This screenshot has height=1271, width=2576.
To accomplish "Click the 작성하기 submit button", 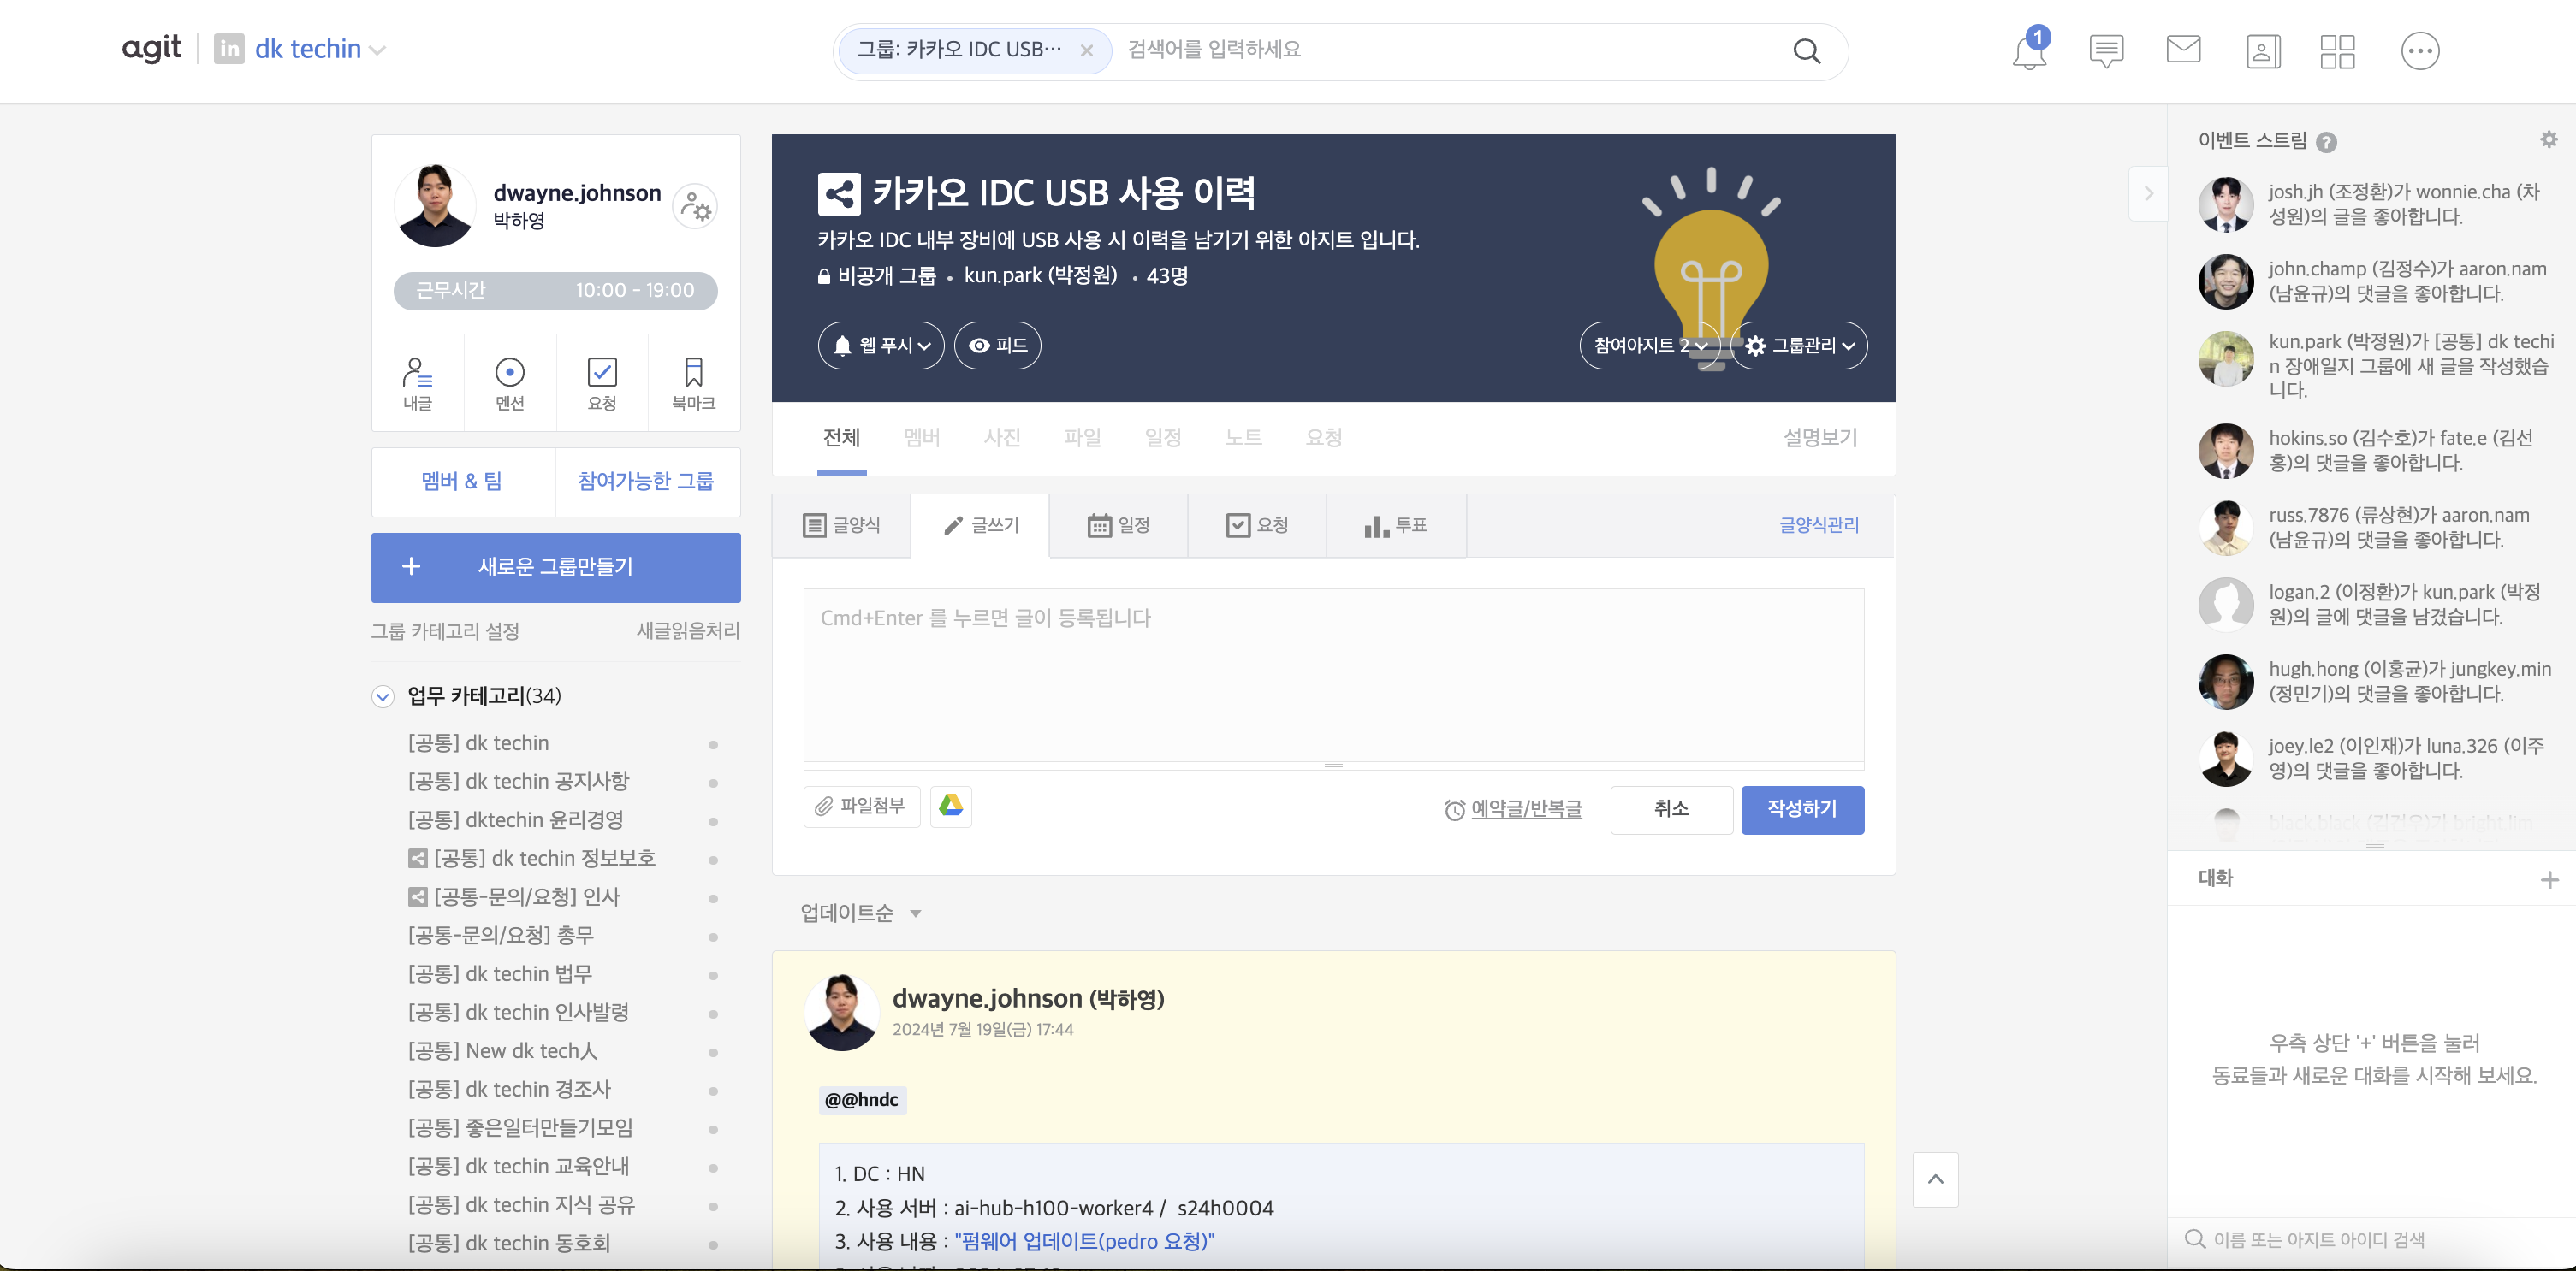I will point(1802,809).
